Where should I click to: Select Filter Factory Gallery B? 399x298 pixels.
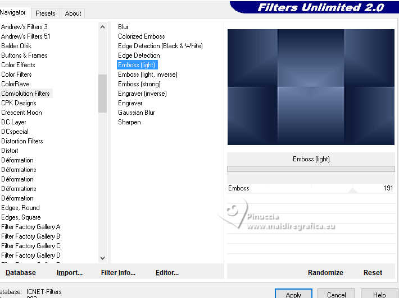[x=30, y=236]
